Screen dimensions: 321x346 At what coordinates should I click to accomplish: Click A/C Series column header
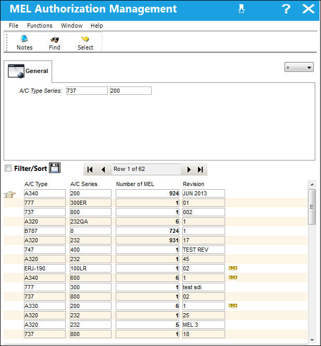coord(83,184)
